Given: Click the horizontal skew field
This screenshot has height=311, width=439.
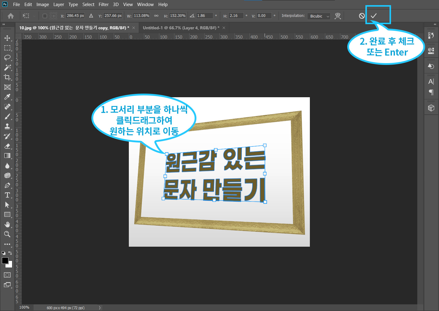Looking at the screenshot, I should (236, 16).
